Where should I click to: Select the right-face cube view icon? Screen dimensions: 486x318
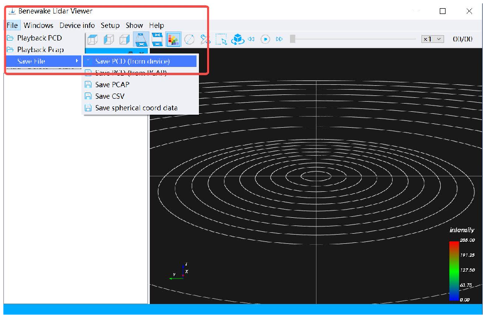125,40
